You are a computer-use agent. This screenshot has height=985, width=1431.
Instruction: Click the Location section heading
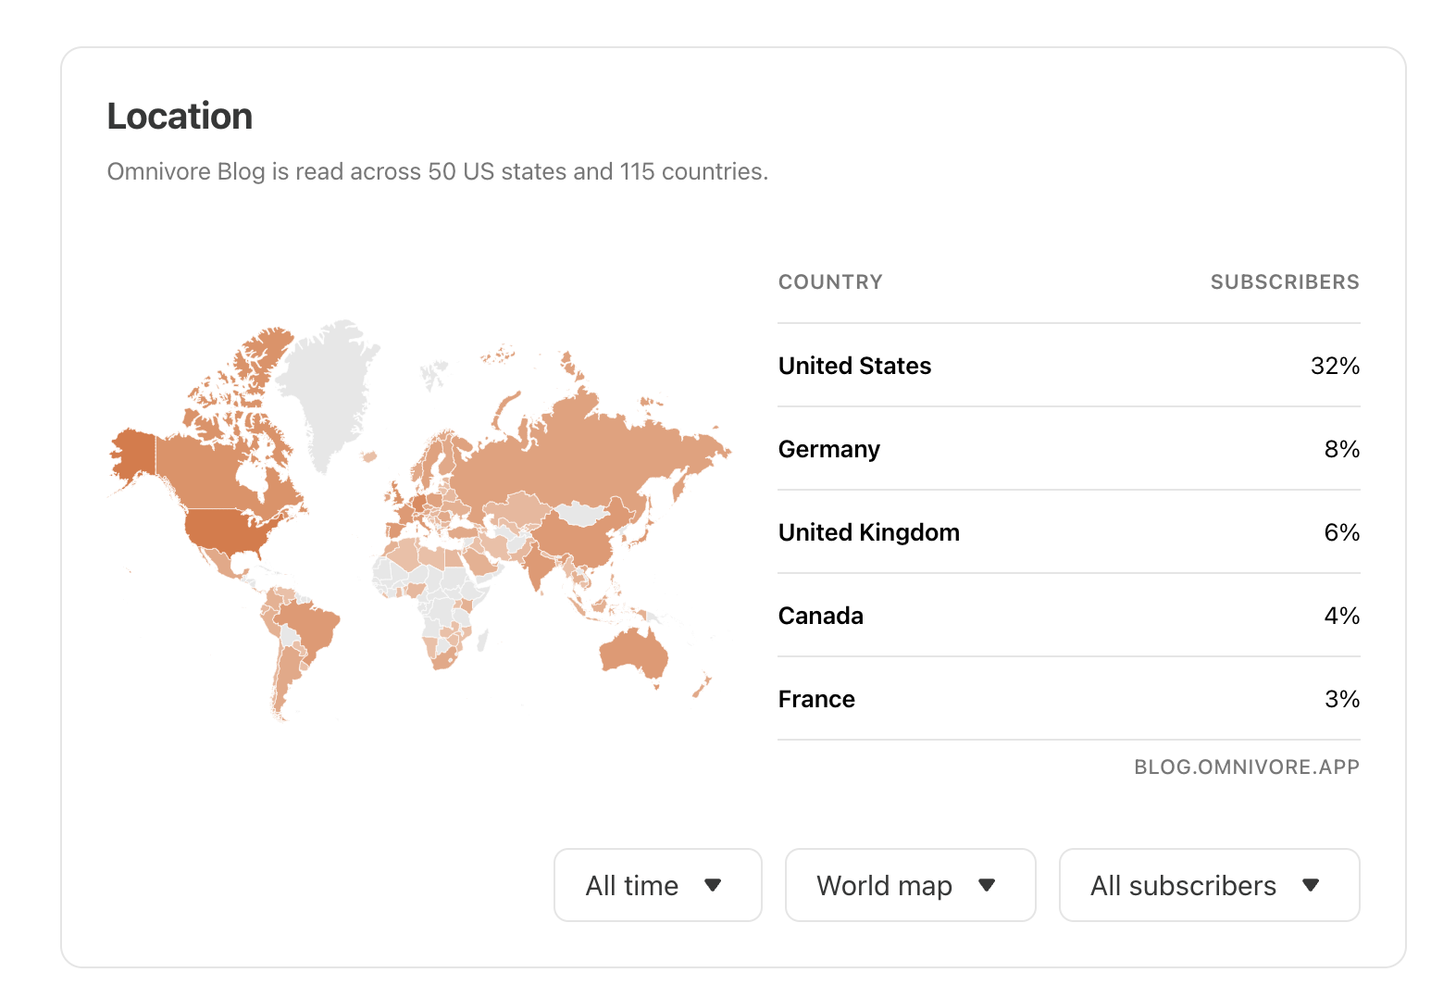coord(180,117)
